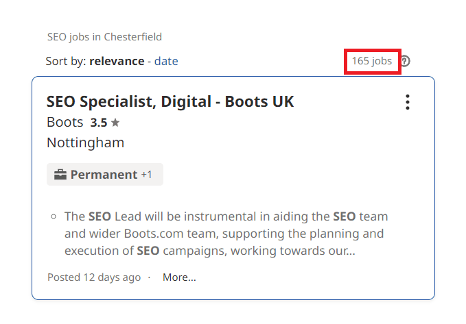Select the relevance sort option

[x=117, y=61]
